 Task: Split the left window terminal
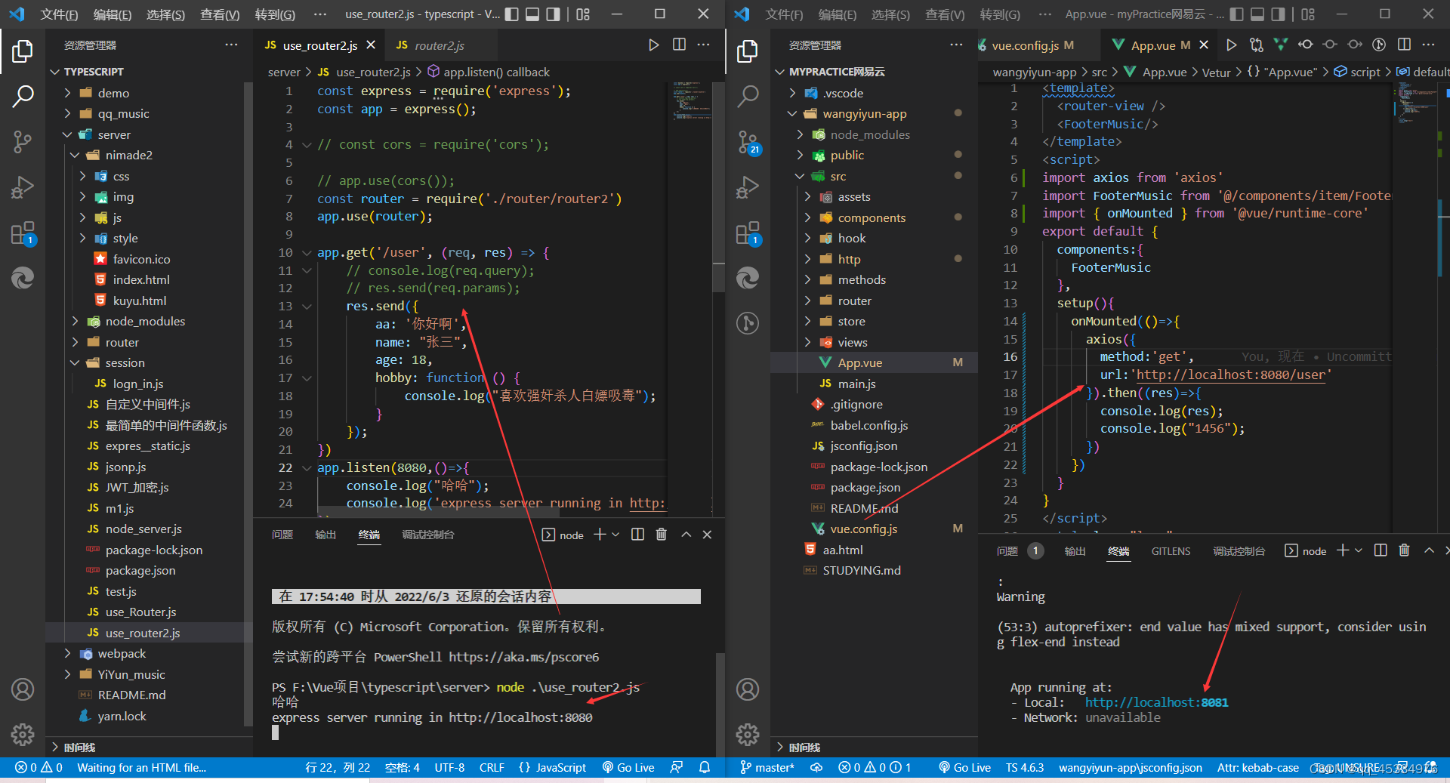(x=637, y=535)
